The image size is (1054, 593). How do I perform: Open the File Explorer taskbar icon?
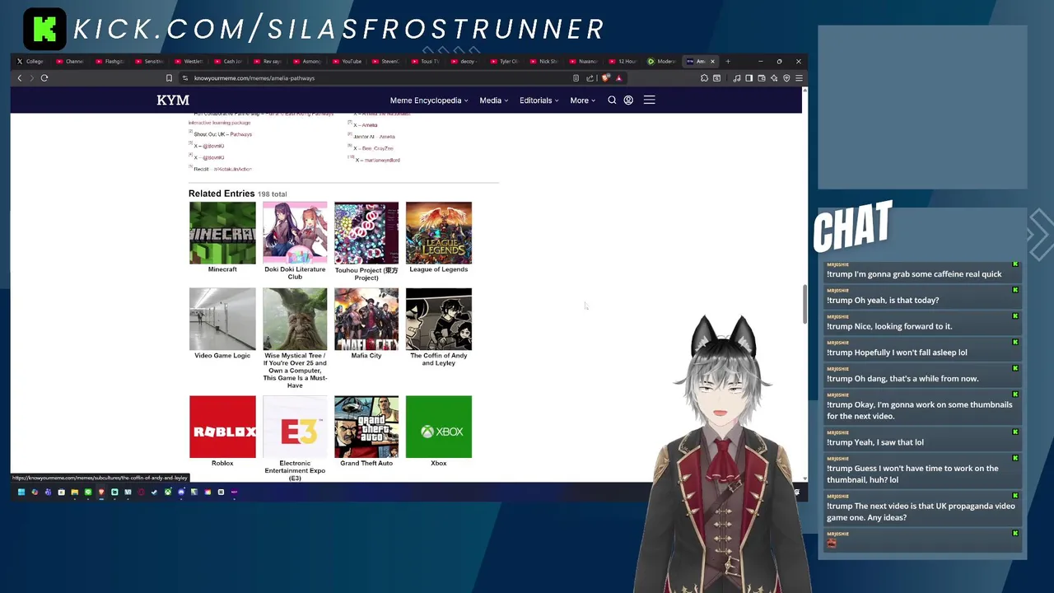click(75, 492)
